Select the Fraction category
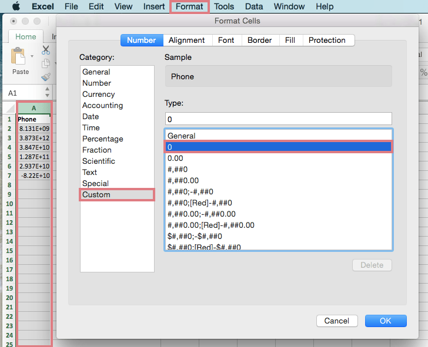 [117, 150]
